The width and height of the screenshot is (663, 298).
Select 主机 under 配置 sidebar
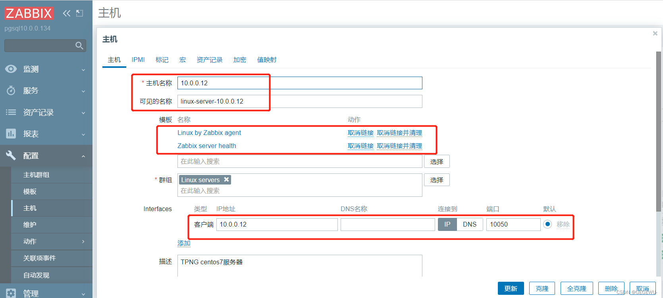[52, 208]
